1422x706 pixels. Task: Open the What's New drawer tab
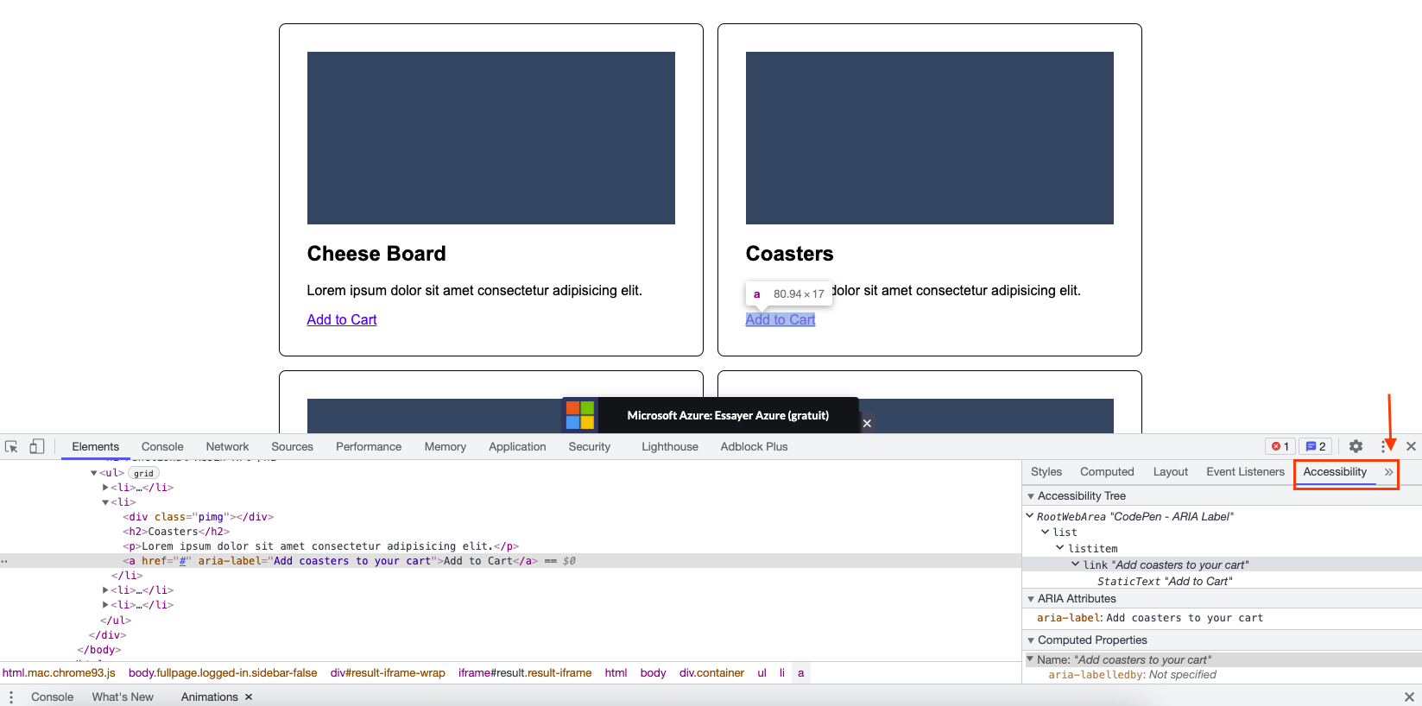pos(123,697)
